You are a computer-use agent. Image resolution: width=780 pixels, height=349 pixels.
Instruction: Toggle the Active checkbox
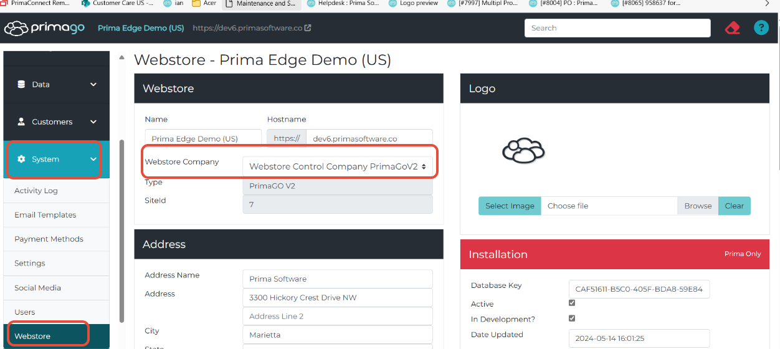pyautogui.click(x=572, y=303)
